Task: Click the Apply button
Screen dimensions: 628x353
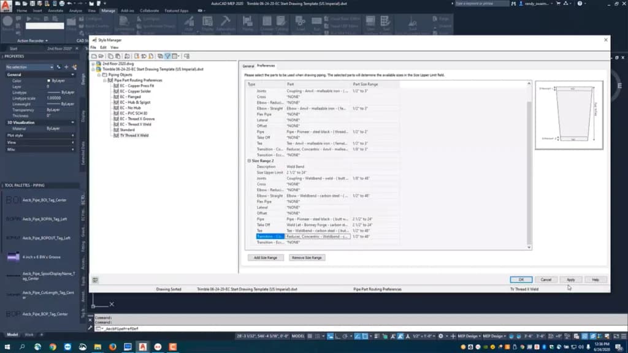Action: pos(571,279)
